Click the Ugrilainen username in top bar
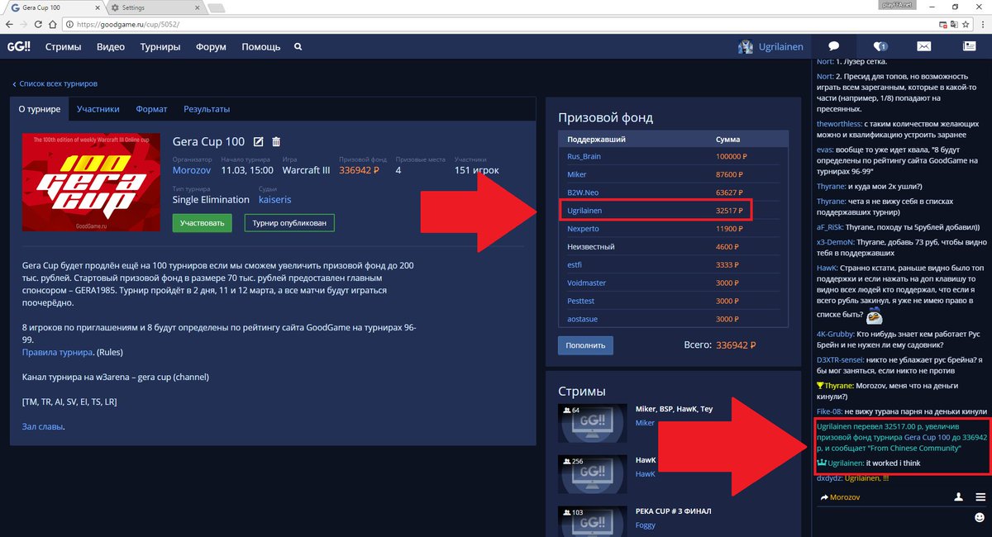 tap(781, 47)
